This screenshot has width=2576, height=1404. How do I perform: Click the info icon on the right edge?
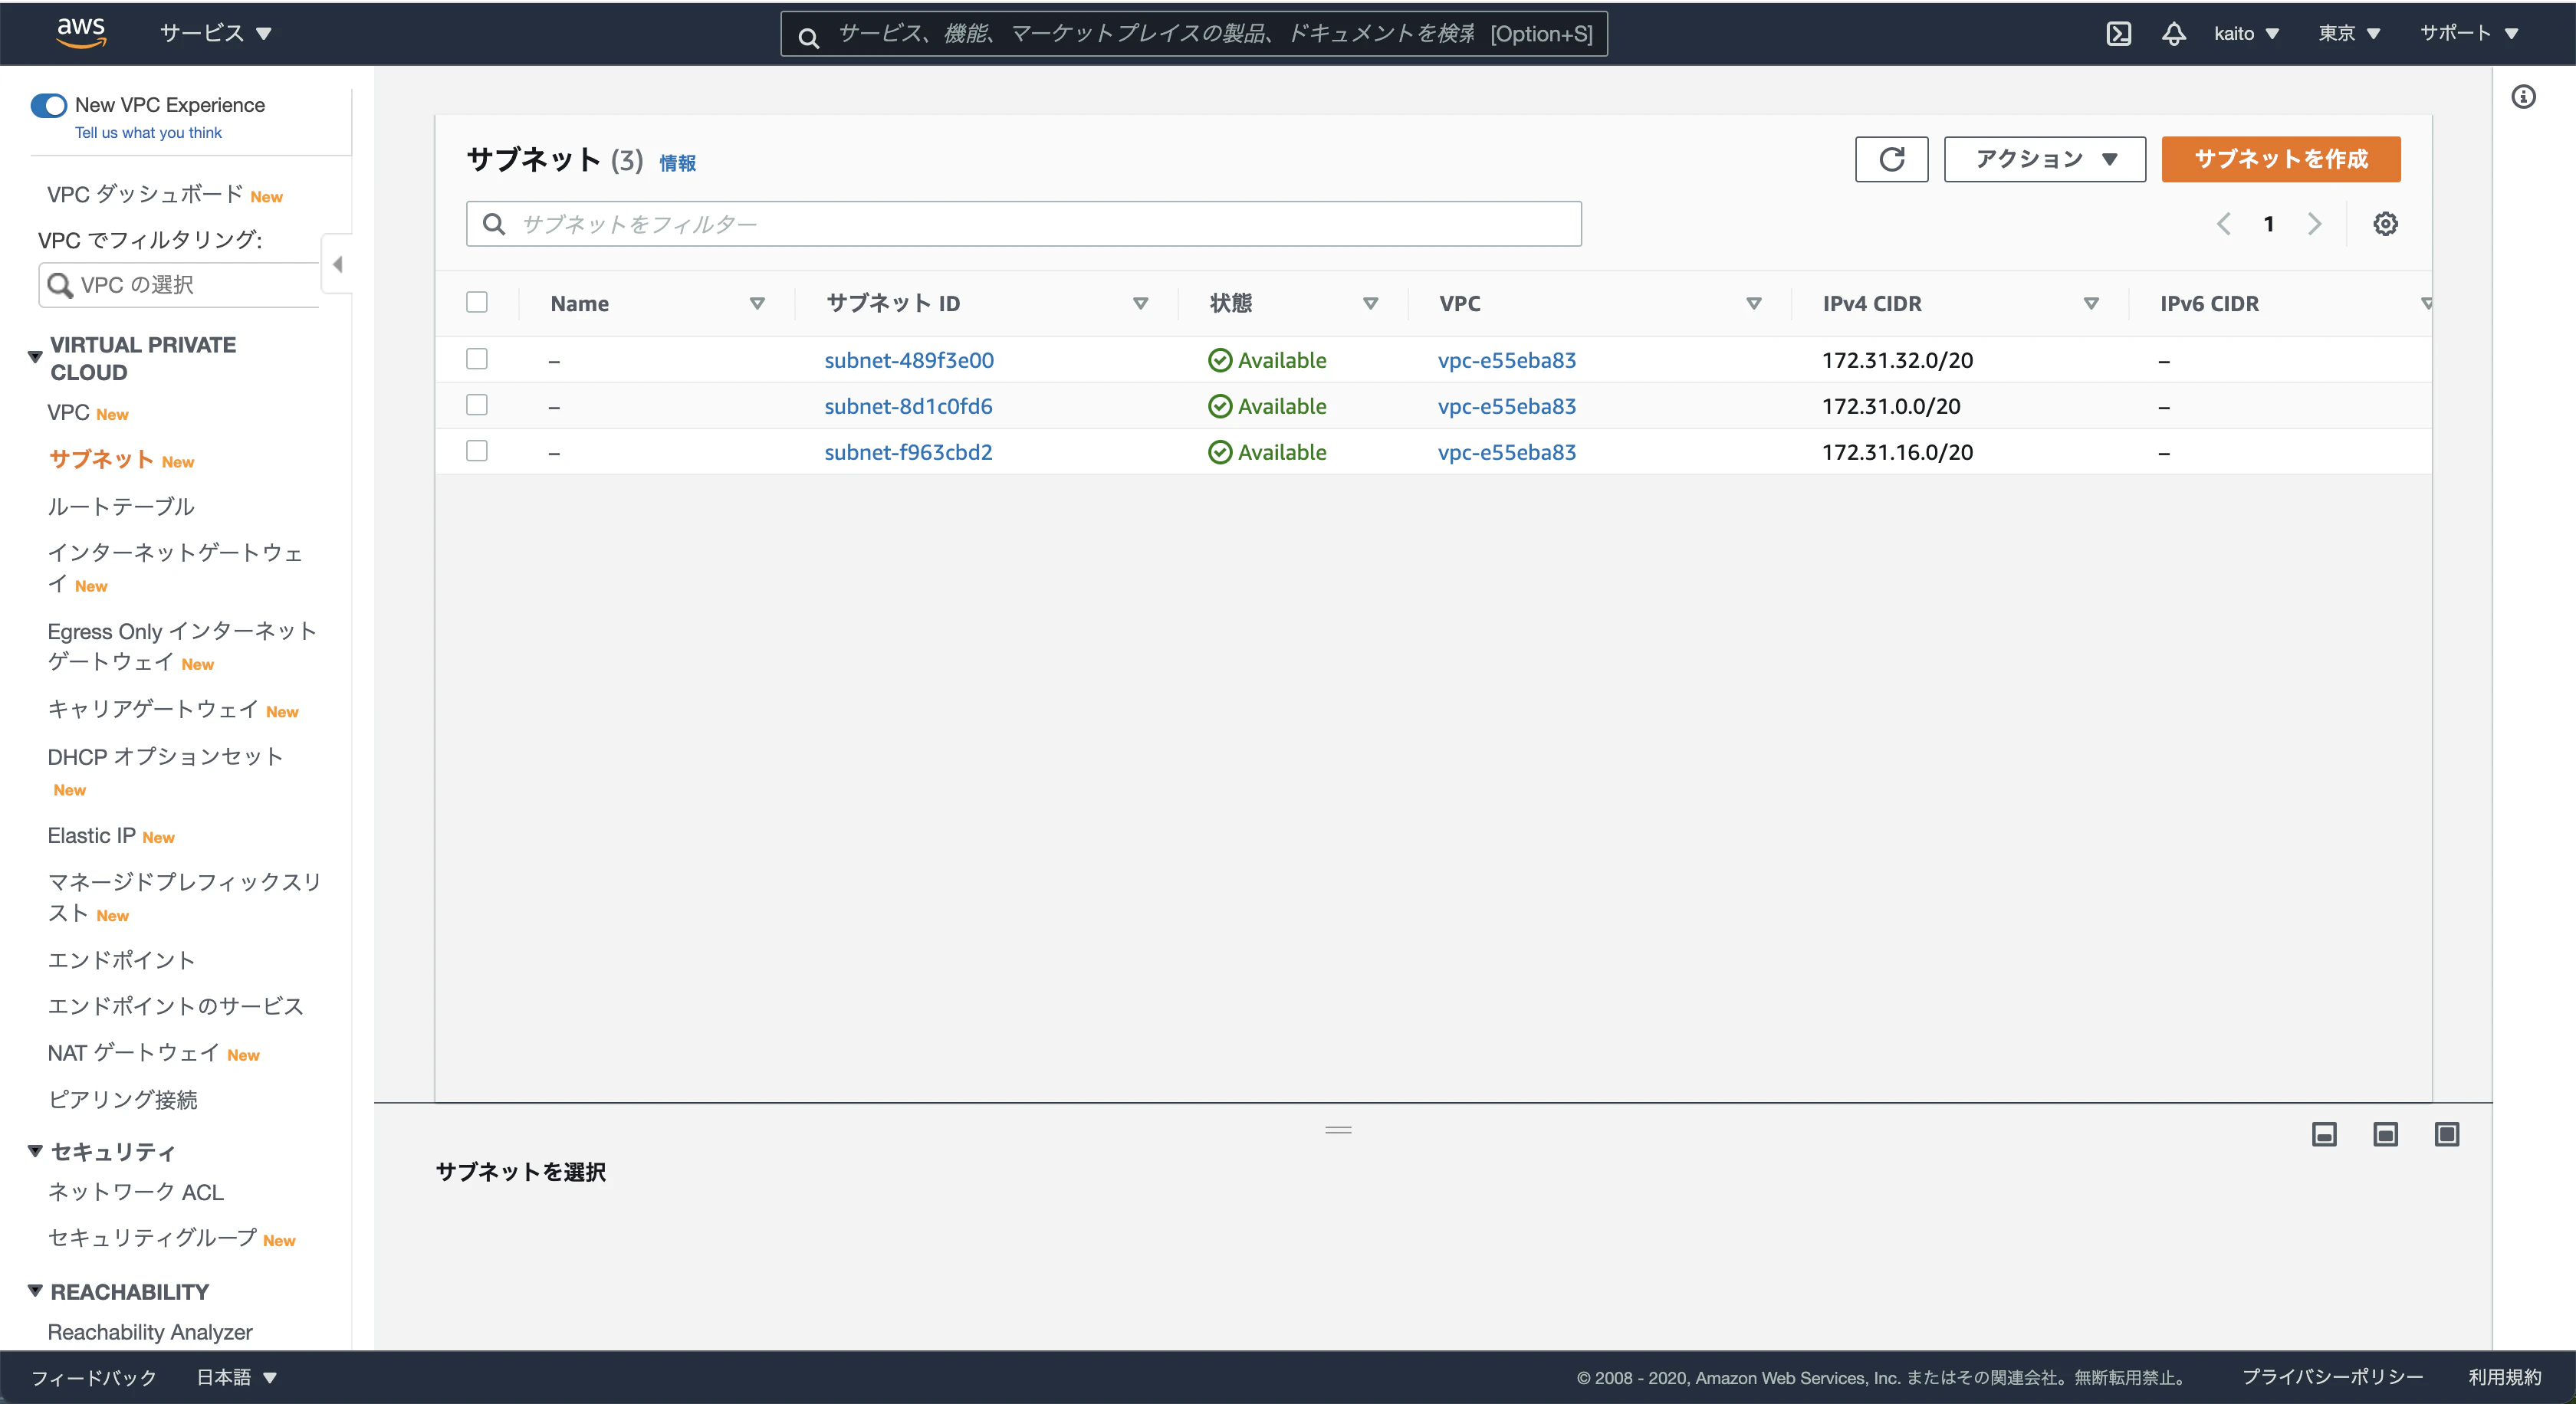point(2525,96)
